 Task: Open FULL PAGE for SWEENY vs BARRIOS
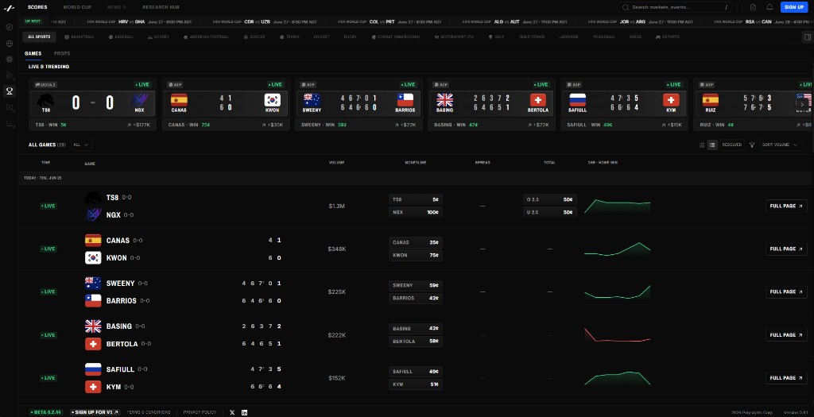point(786,292)
